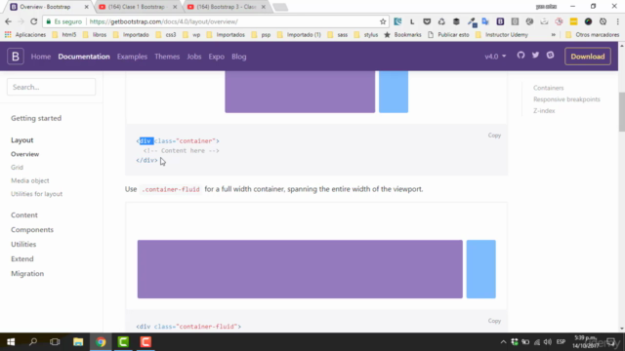This screenshot has width=625, height=351.
Task: Open Grid page in sidebar
Action: pos(18,168)
